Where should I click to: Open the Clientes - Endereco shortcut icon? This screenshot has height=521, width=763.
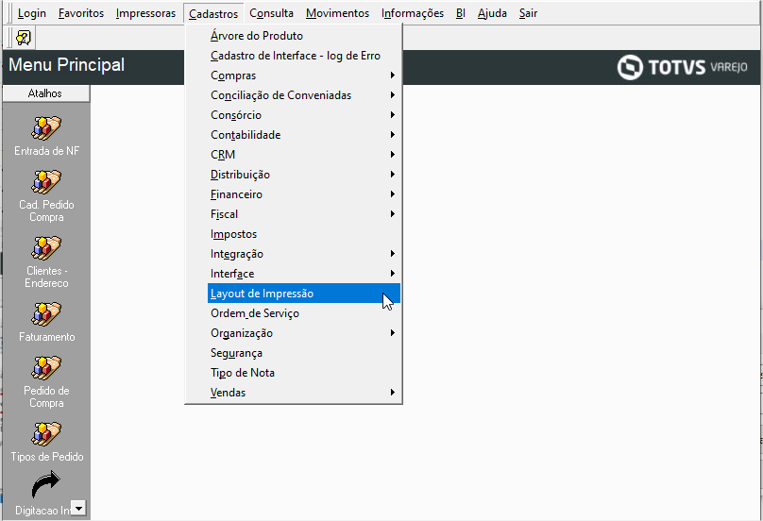point(46,248)
